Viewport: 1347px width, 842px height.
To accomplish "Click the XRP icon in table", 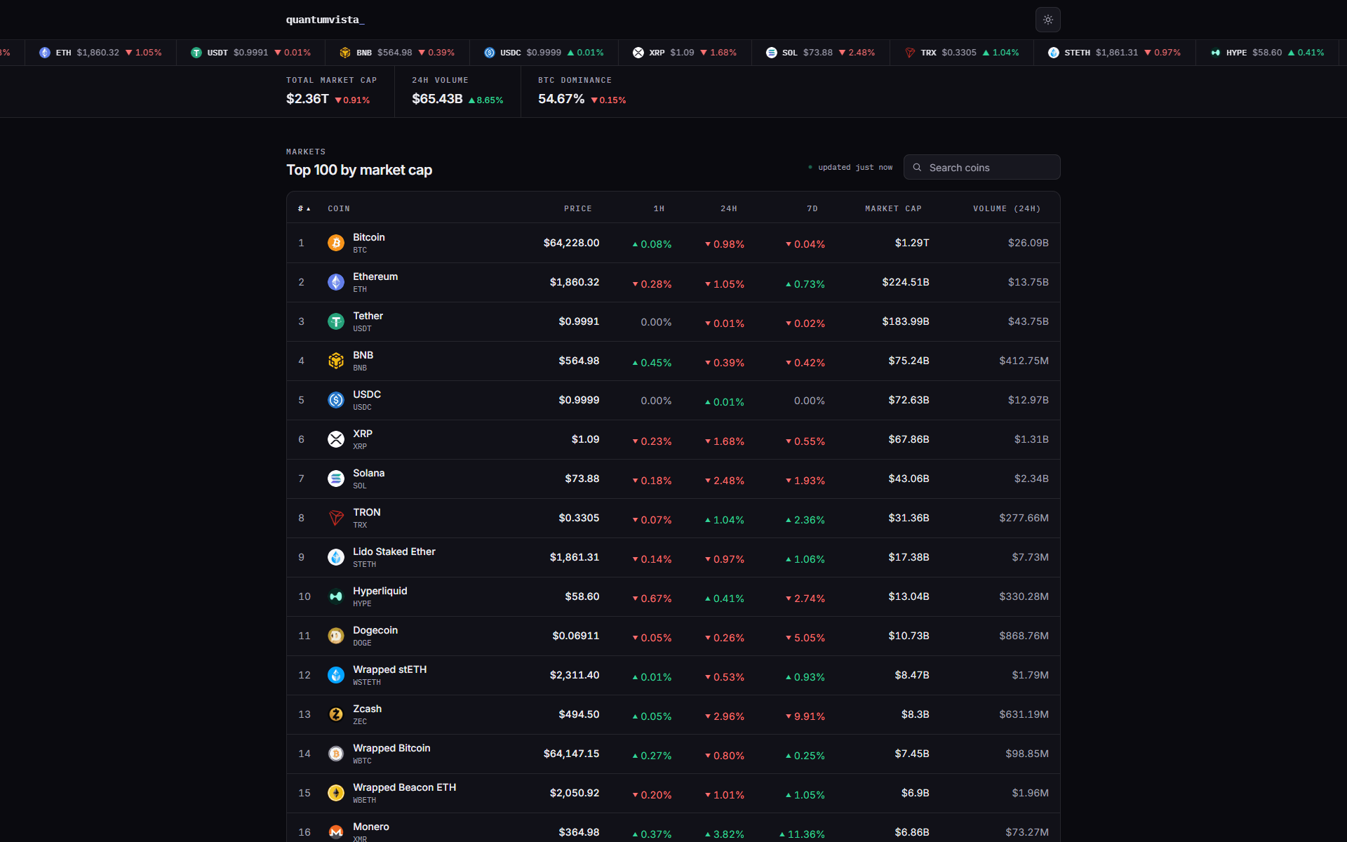I will pos(336,439).
